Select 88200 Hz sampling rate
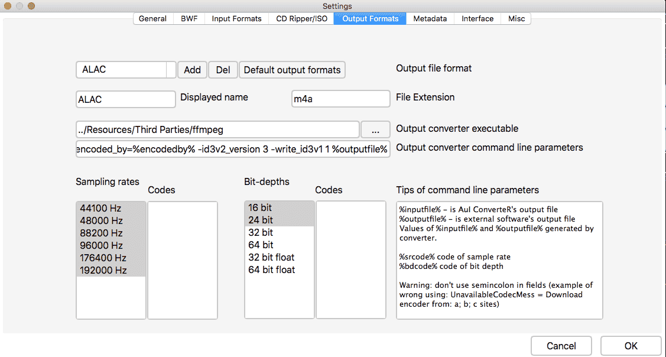The width and height of the screenshot is (666, 357). click(x=111, y=233)
